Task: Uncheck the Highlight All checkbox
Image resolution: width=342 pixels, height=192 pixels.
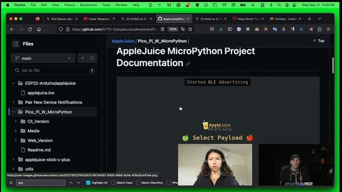Action: pos(88,182)
